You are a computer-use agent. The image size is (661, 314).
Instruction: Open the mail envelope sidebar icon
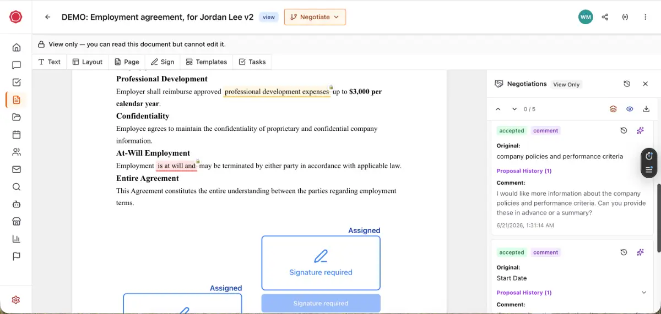tap(17, 169)
